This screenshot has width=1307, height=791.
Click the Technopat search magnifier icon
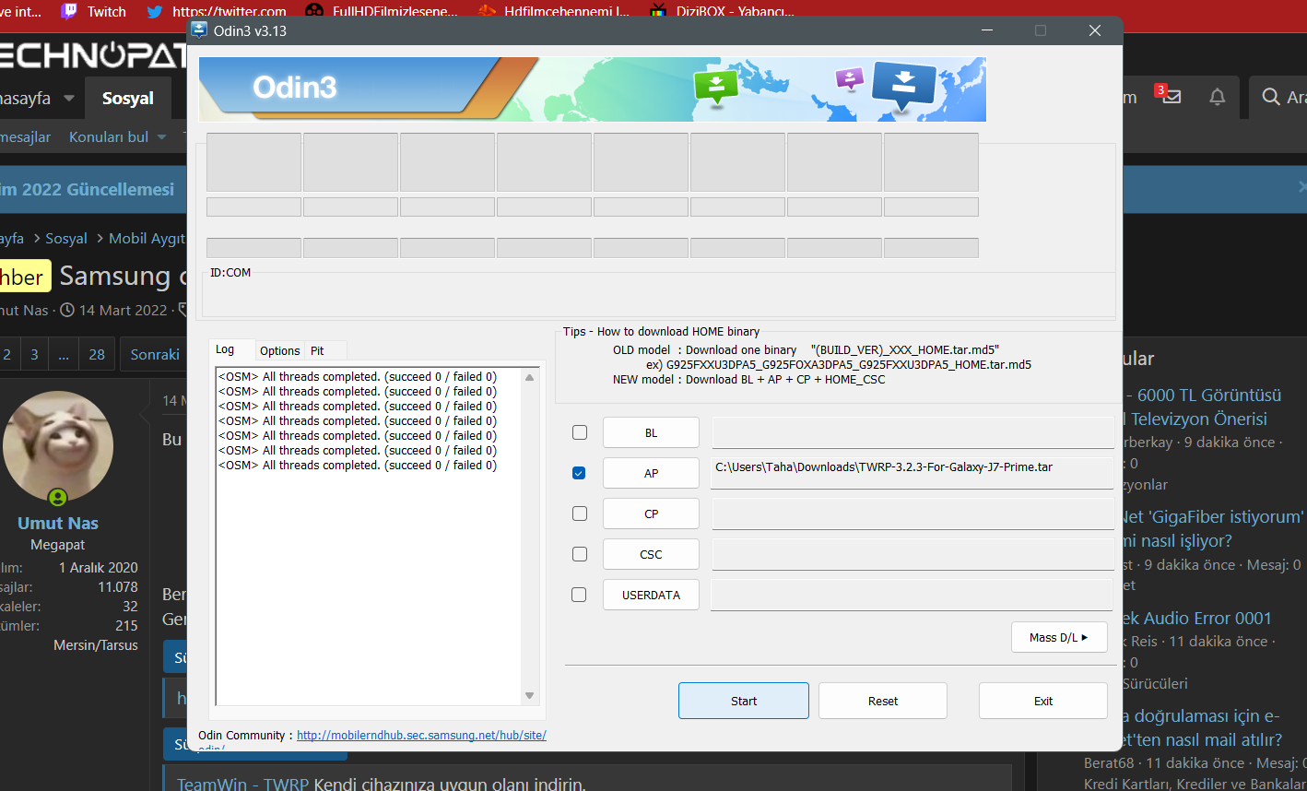(x=1271, y=97)
